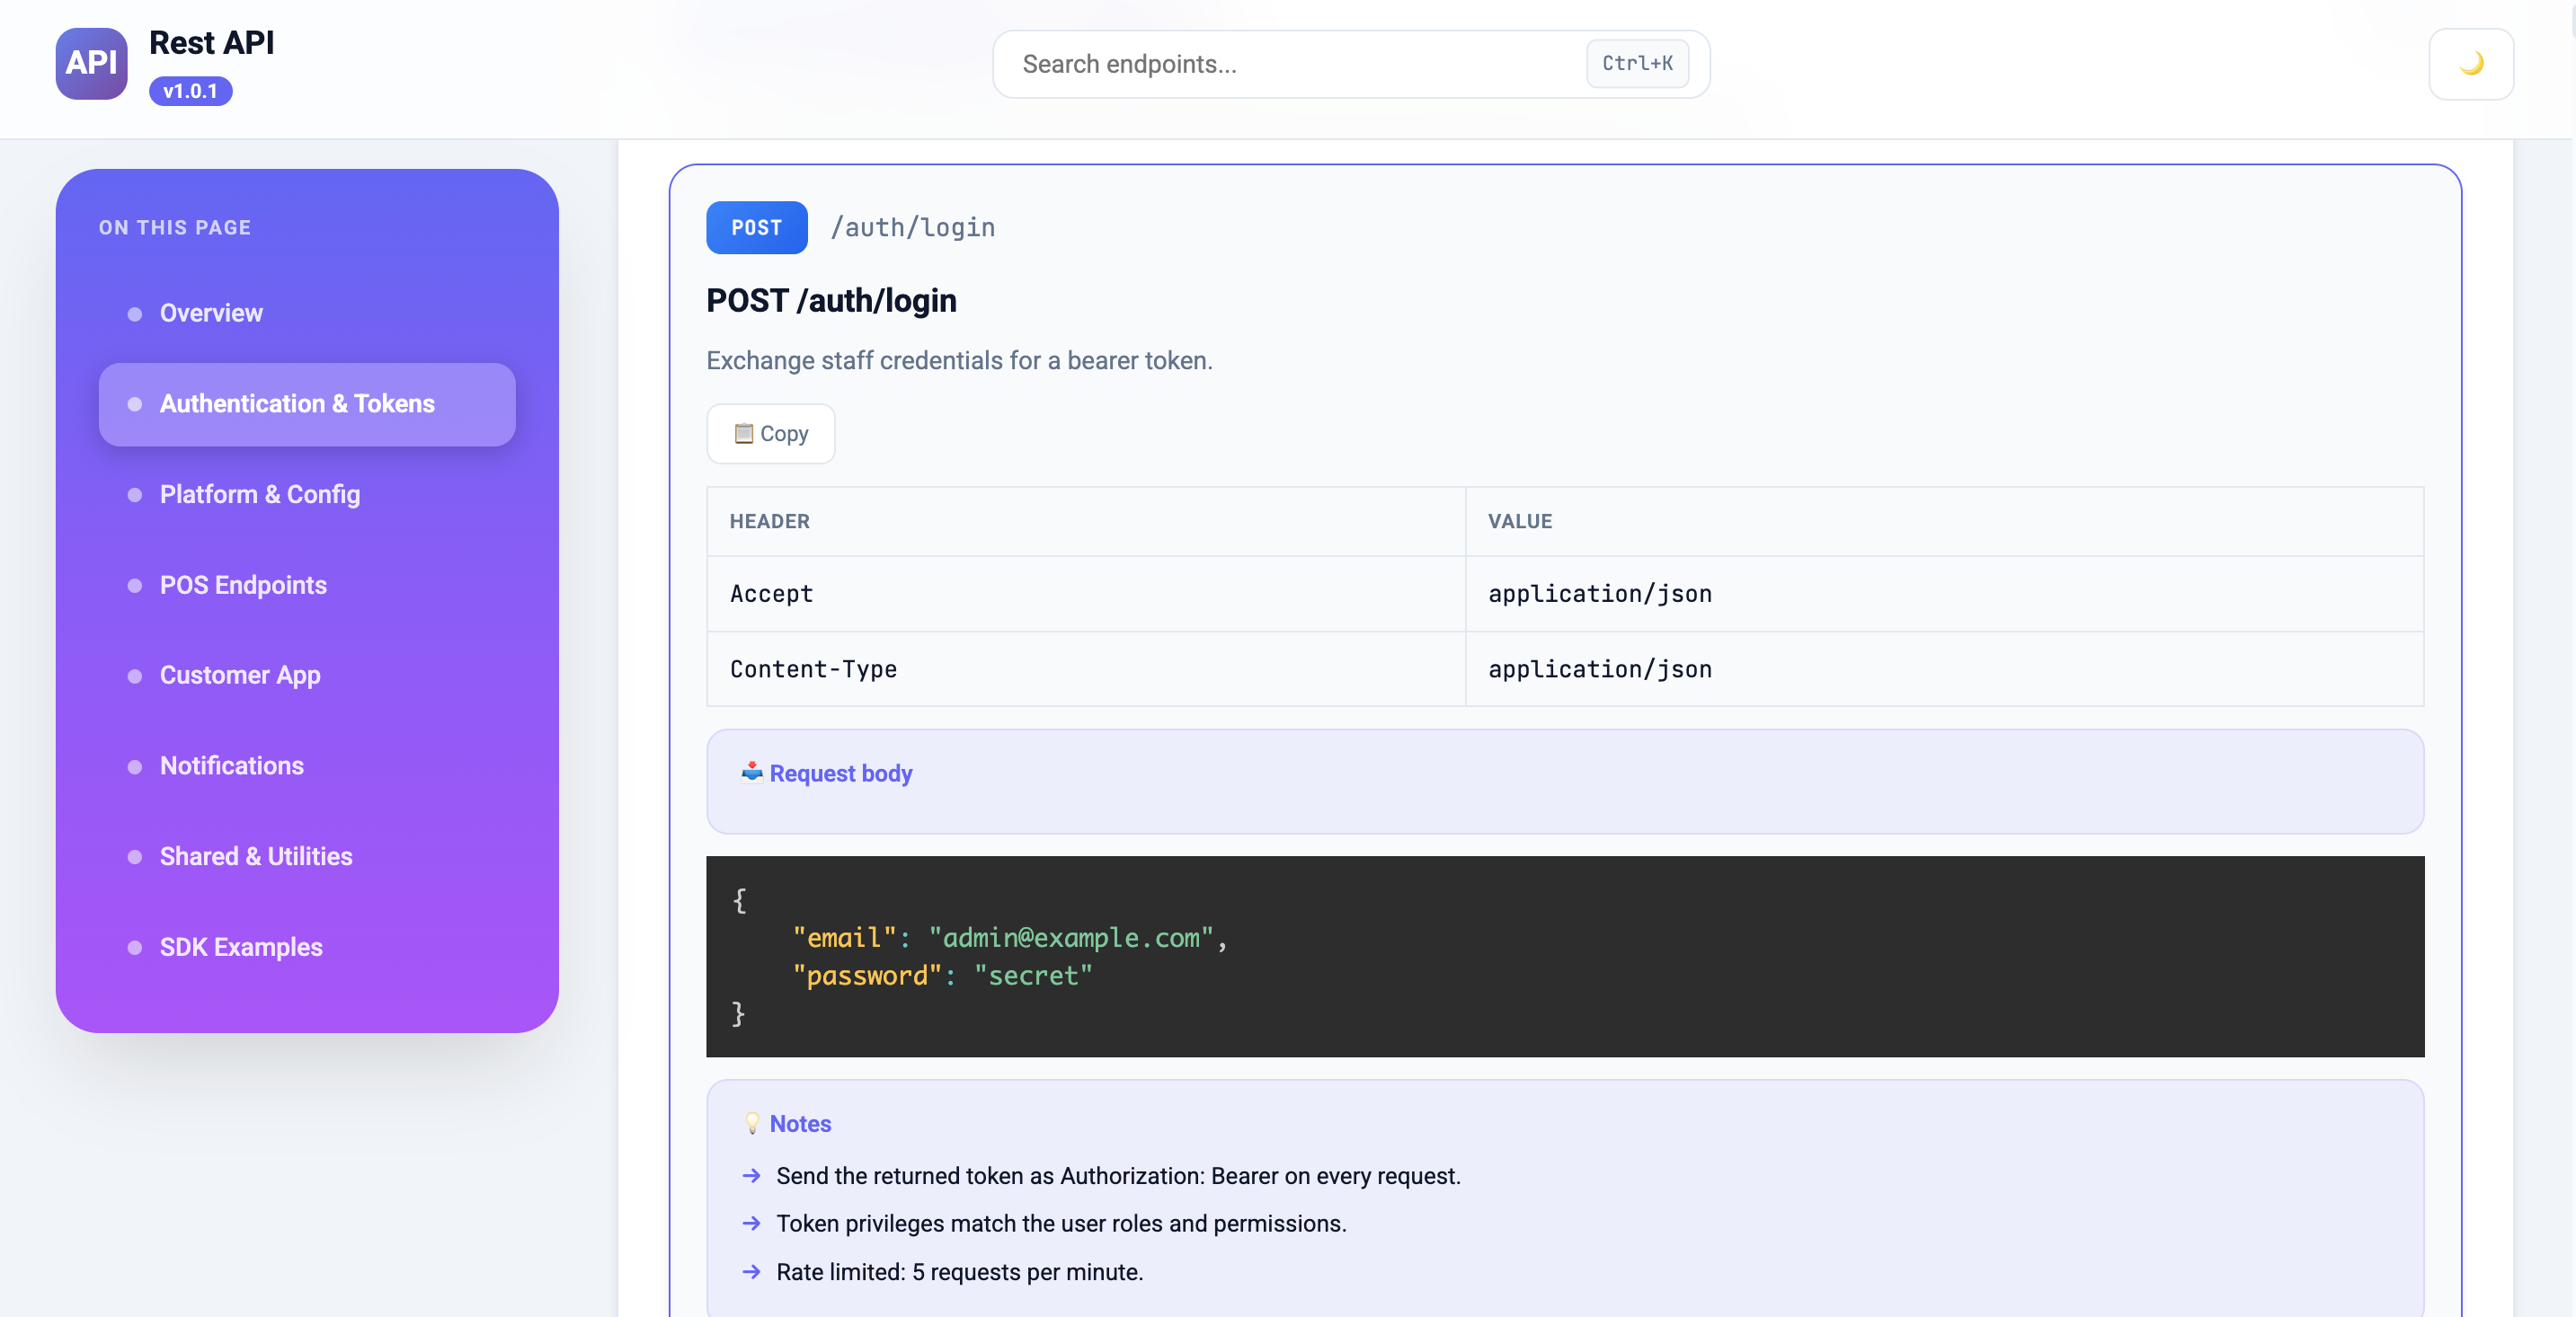
Task: Go to Platform & Config section
Action: point(259,495)
